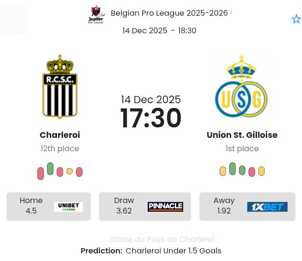The height and width of the screenshot is (261, 302).
Task: Select the Draw 3.62 odds box
Action: point(145,206)
